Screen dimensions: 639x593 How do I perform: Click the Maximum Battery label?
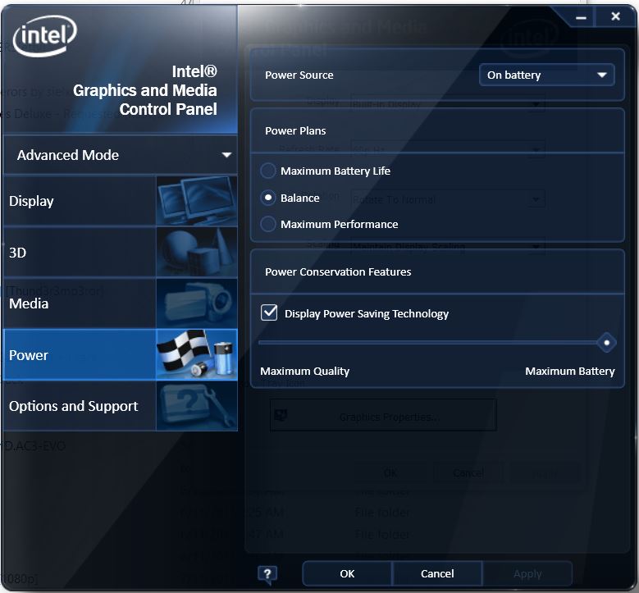point(570,372)
